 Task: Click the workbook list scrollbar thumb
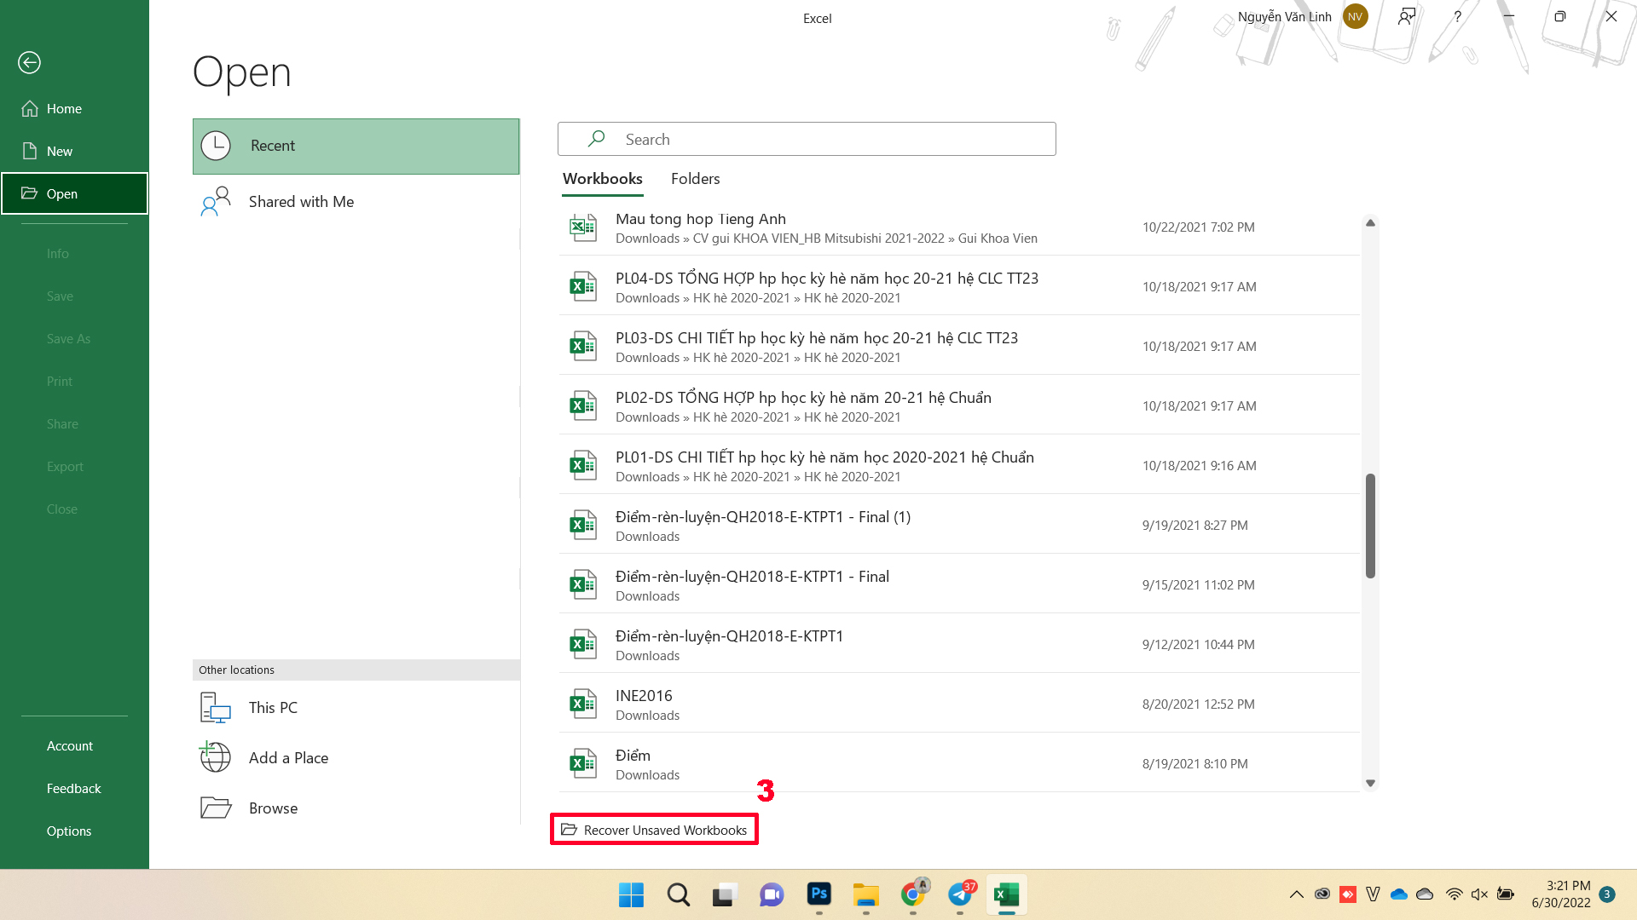(1370, 526)
